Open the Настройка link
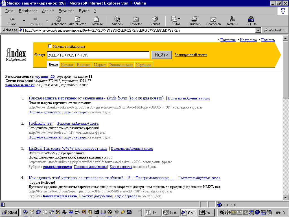The height and width of the screenshot is (217, 289). 248,40
